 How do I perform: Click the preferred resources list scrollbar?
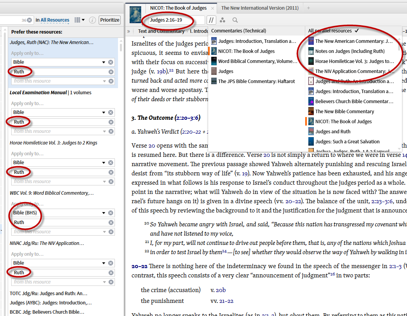click(x=121, y=47)
